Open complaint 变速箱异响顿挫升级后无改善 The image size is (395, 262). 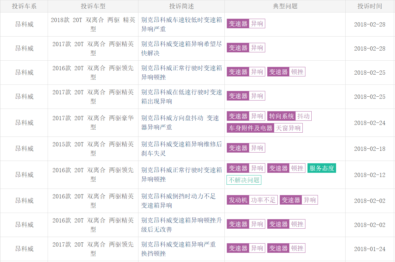pos(182,225)
